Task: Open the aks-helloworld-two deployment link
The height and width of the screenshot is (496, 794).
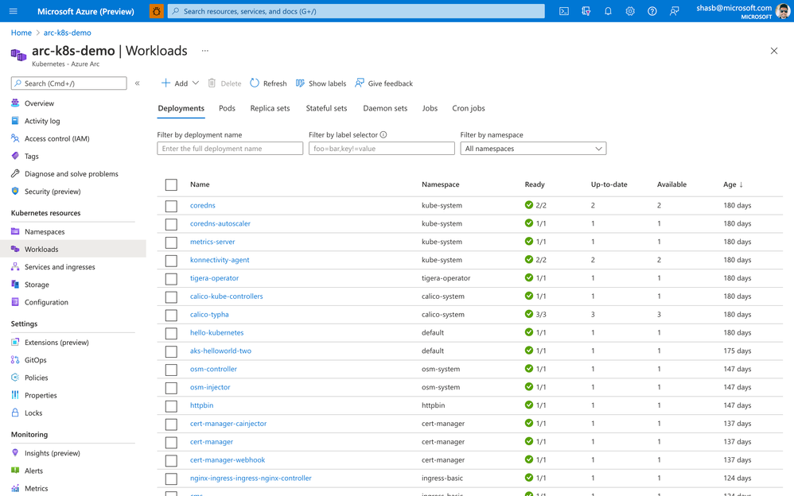Action: click(x=220, y=351)
